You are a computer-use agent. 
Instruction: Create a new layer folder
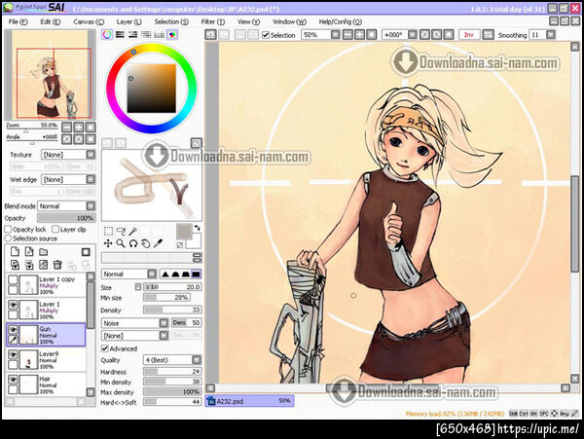point(44,252)
